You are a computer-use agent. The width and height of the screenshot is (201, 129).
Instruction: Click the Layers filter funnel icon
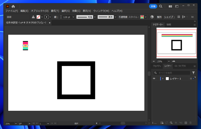point(193,73)
